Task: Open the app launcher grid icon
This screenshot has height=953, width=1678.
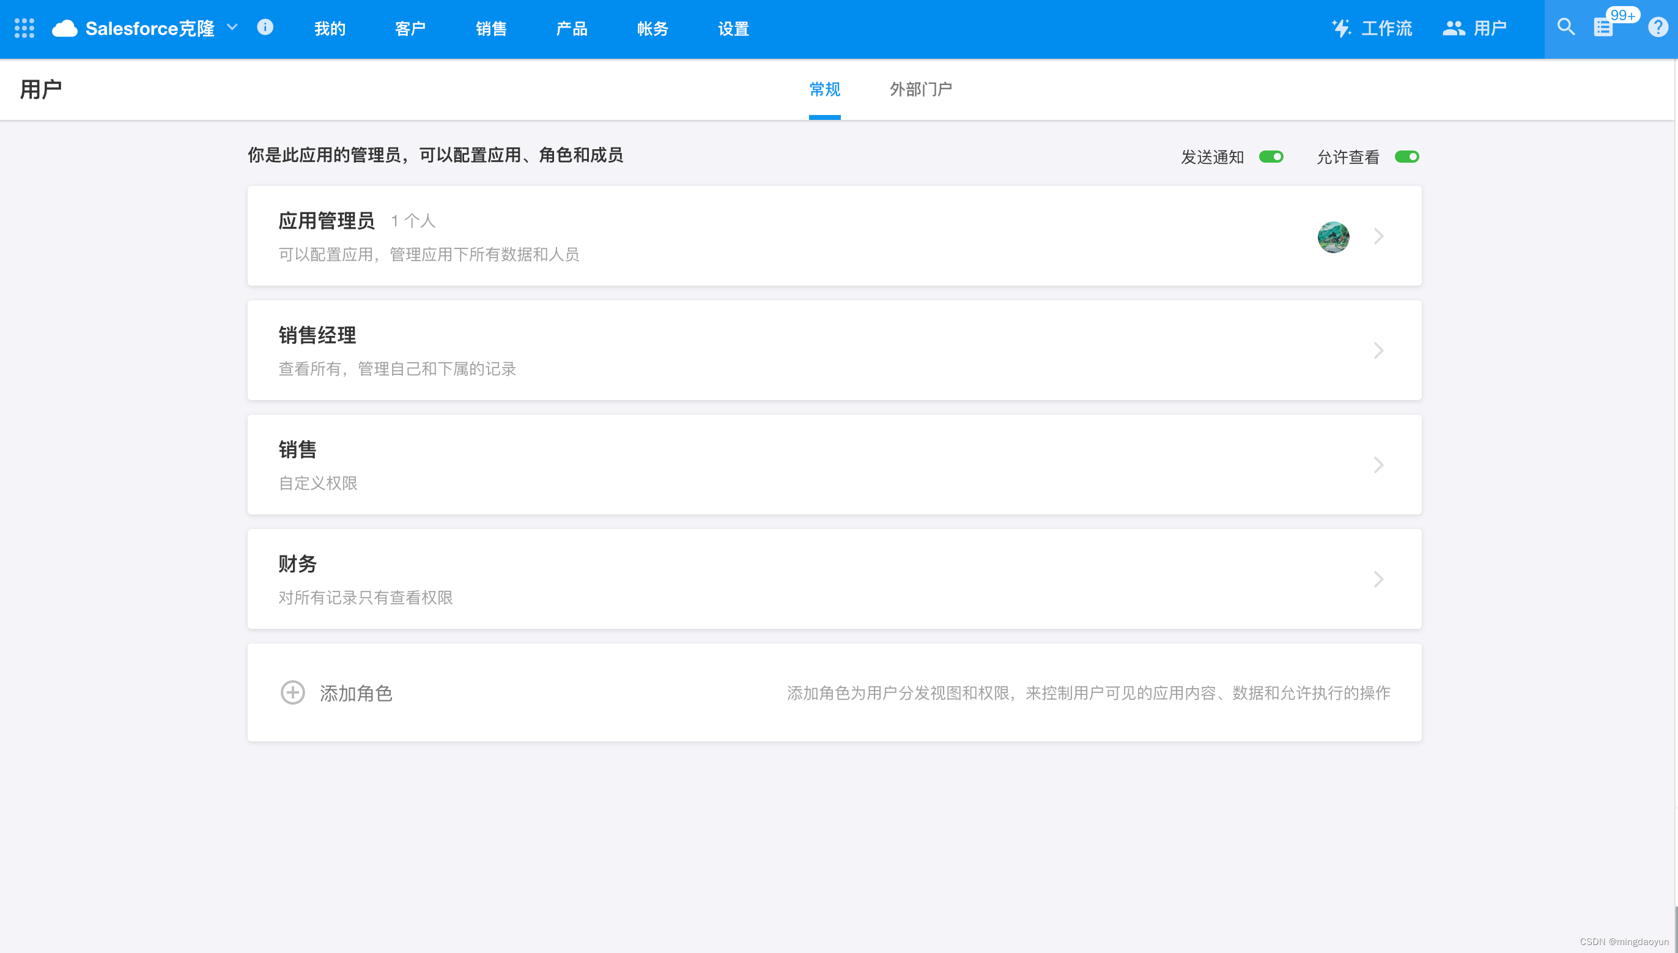Action: pos(25,28)
